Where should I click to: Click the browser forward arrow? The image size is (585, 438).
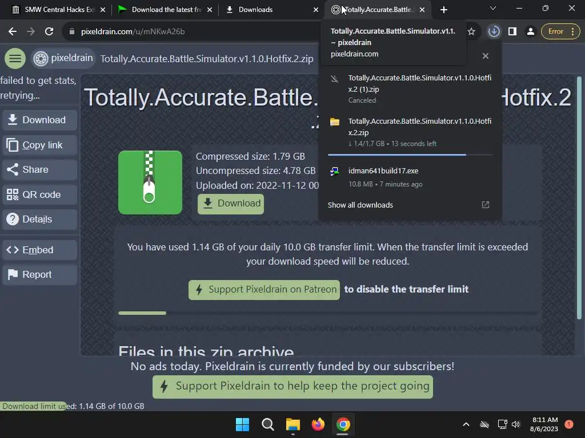click(x=31, y=32)
